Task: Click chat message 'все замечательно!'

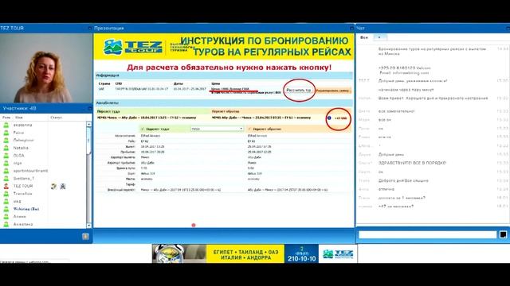Action: point(397,111)
